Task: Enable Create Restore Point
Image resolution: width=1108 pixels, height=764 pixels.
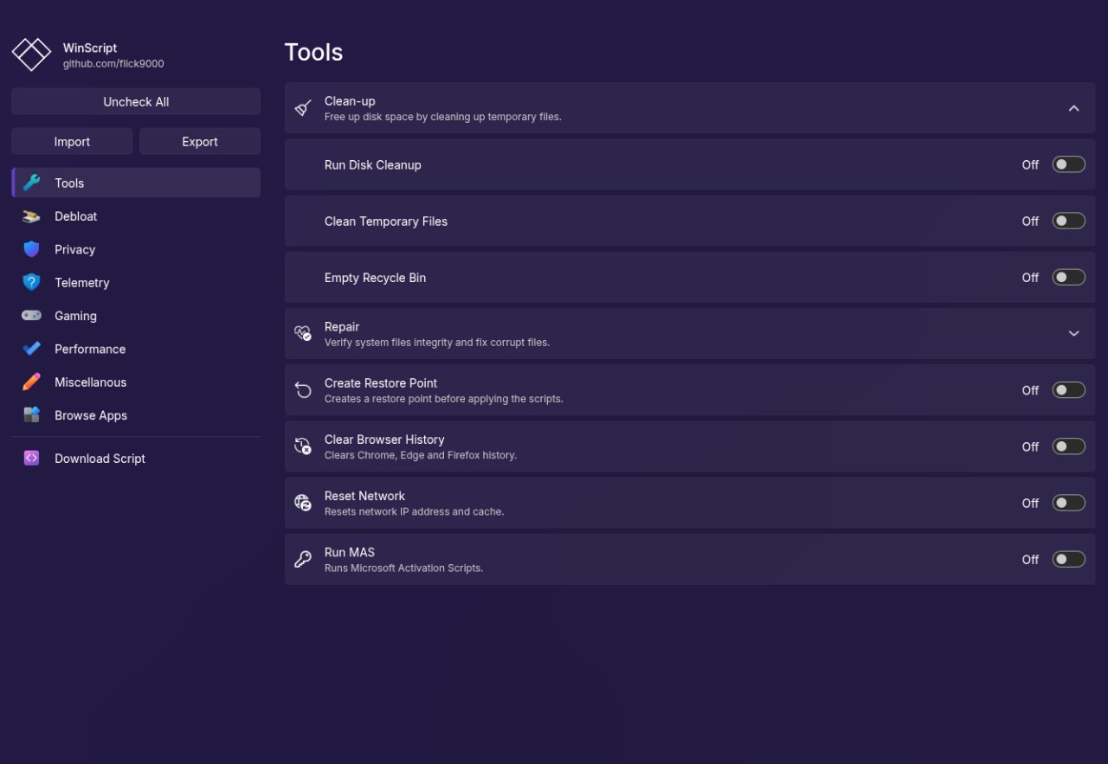Action: [1068, 389]
